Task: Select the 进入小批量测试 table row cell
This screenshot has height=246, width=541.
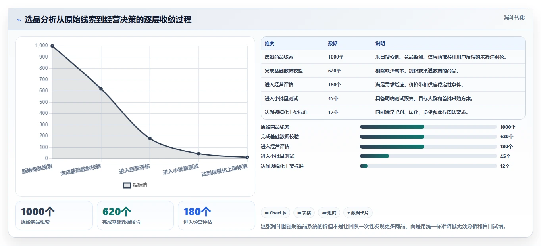Action: click(x=281, y=99)
